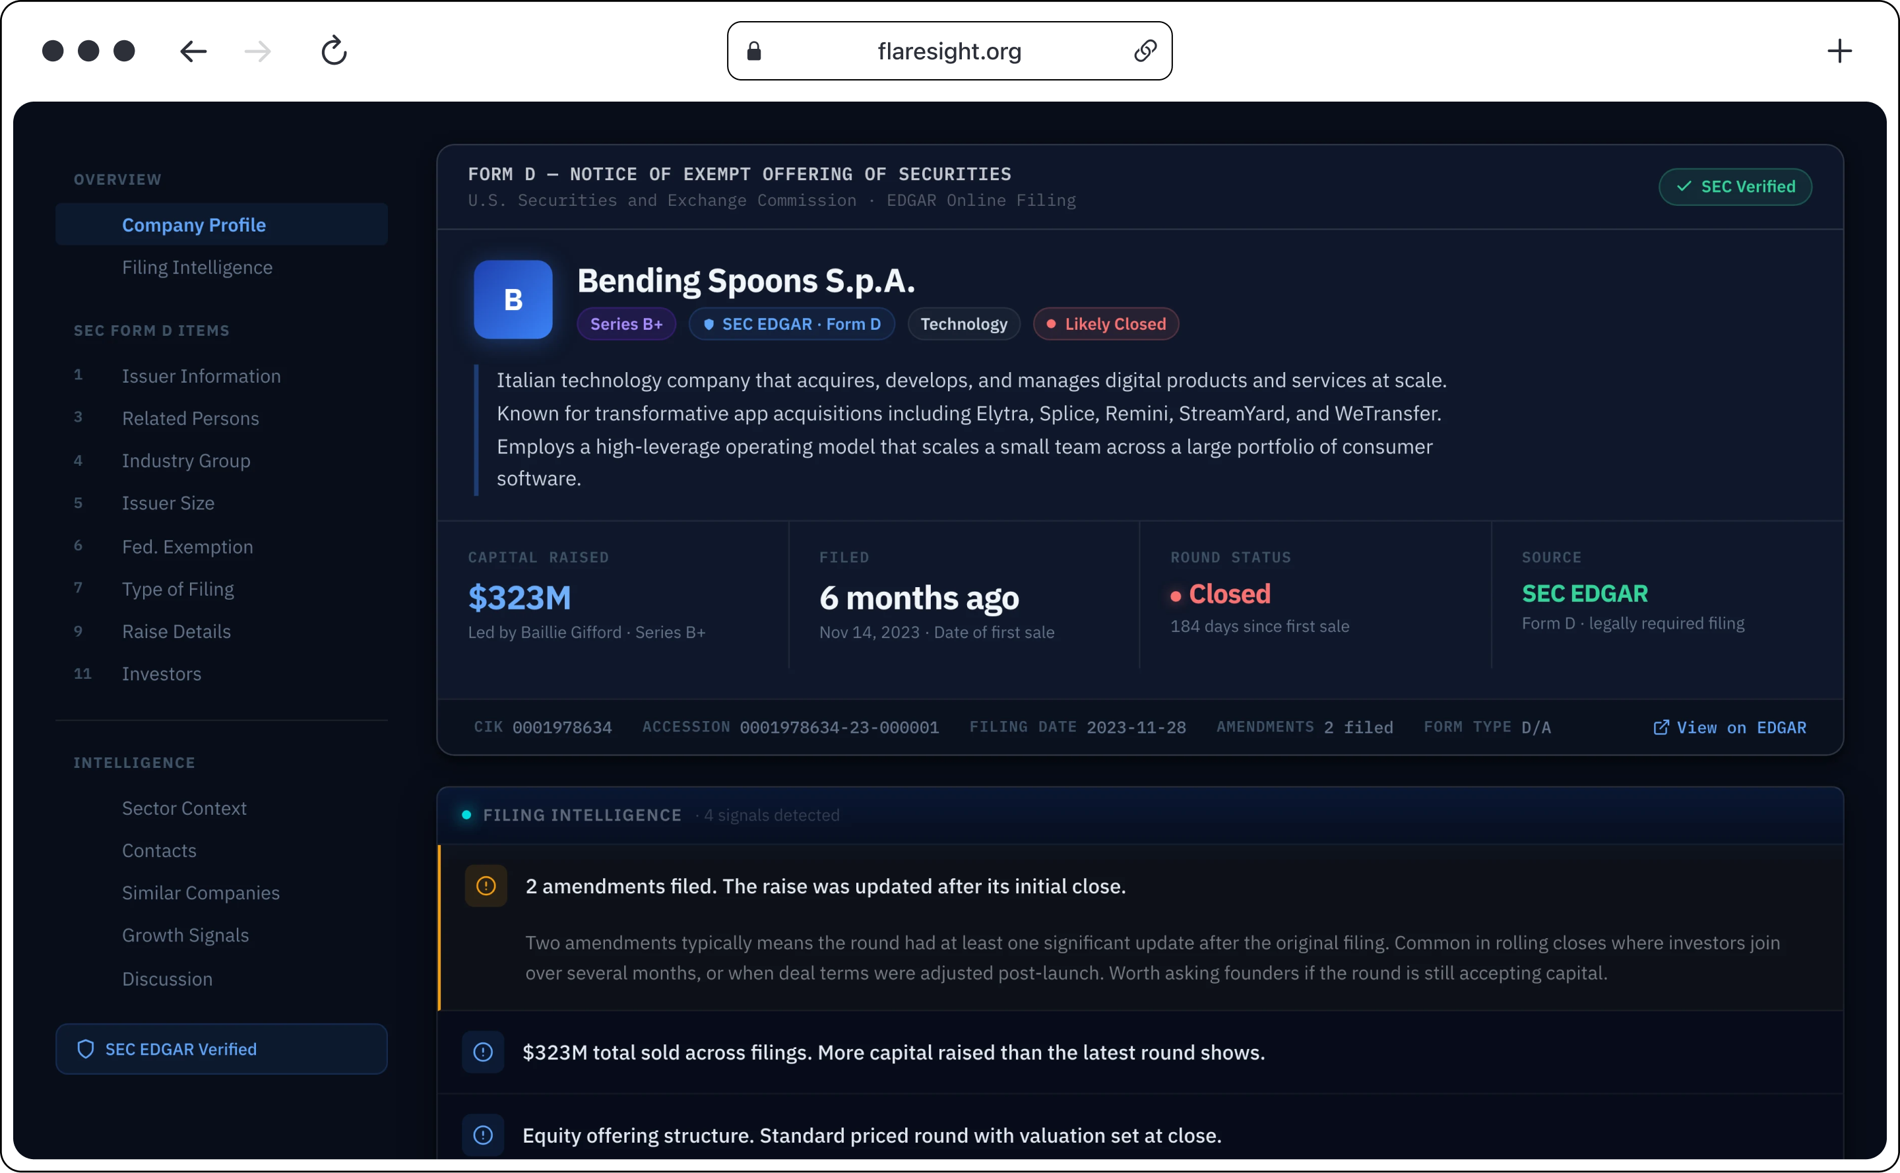This screenshot has width=1900, height=1173.
Task: Click the CIK value 0001978634
Action: click(561, 728)
